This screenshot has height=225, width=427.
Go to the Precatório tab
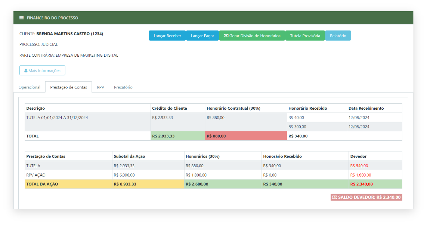[x=123, y=87]
